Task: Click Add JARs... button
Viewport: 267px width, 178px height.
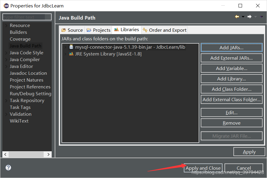Action: pos(231,47)
